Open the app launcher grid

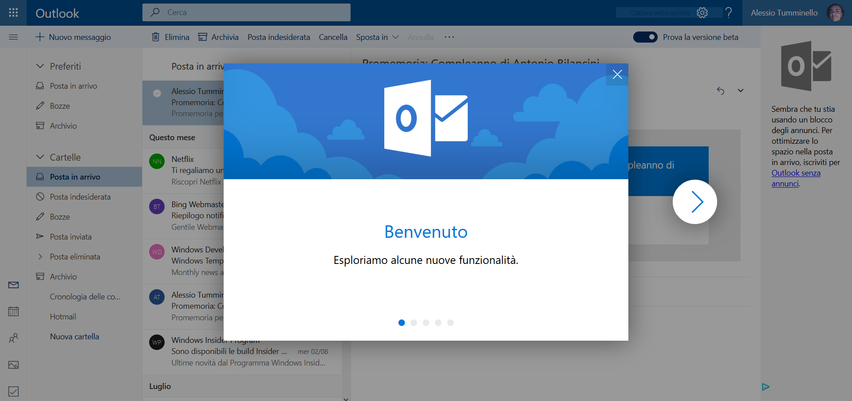pos(13,12)
